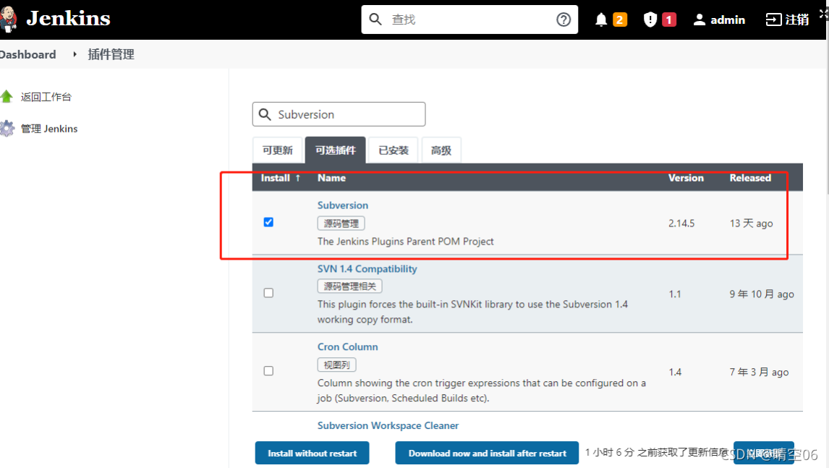Click released value 7 年 3 月 ago

(760, 372)
